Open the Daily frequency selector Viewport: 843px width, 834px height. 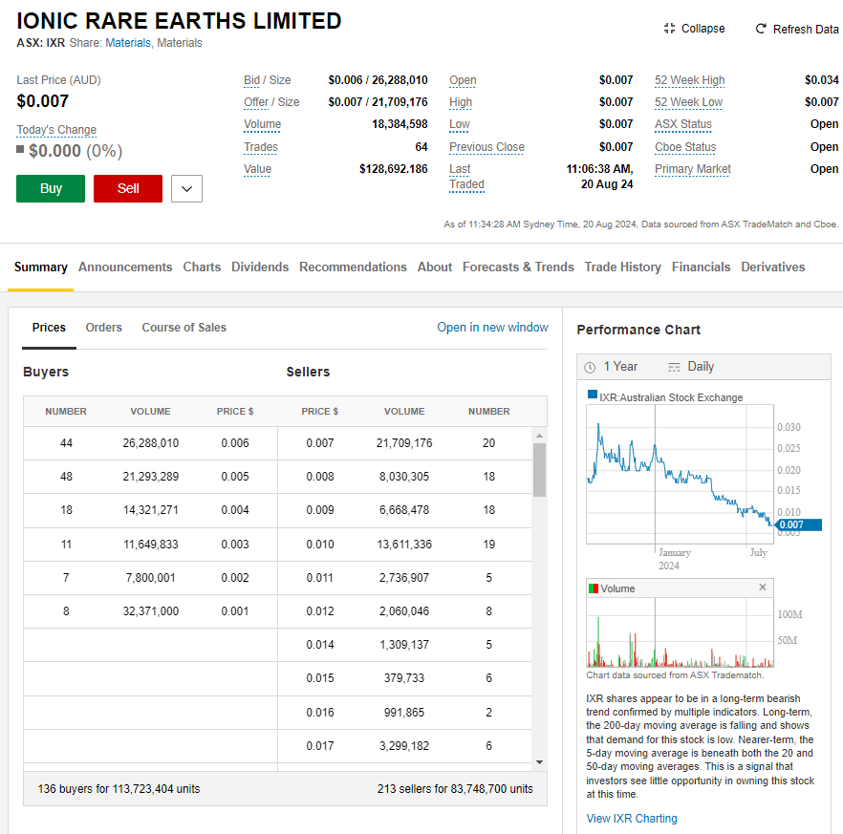691,367
